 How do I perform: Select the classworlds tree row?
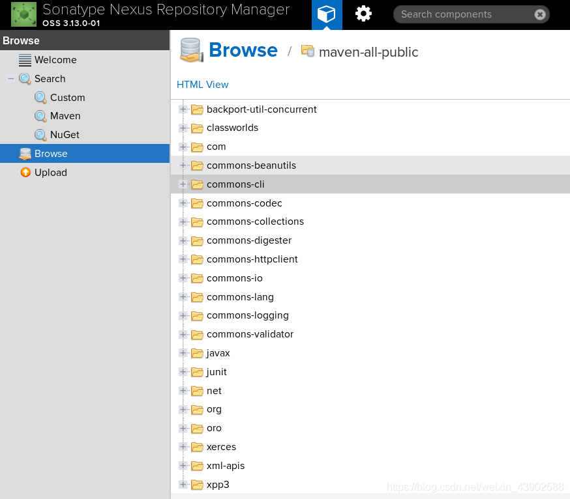370,128
